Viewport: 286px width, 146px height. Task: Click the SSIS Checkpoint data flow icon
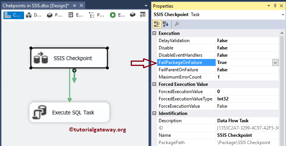click(x=41, y=58)
